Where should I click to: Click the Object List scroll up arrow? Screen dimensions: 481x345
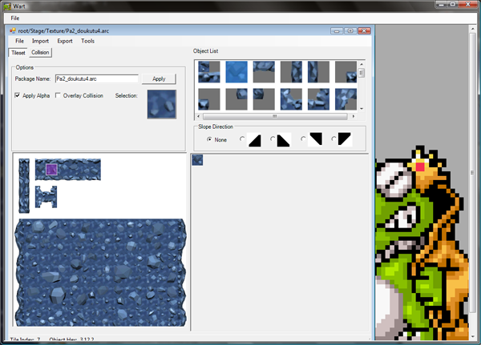tap(362, 64)
